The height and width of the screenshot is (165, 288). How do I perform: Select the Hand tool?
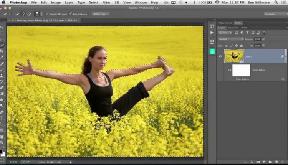tap(2, 137)
